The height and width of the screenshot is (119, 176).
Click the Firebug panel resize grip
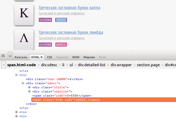(132, 51)
